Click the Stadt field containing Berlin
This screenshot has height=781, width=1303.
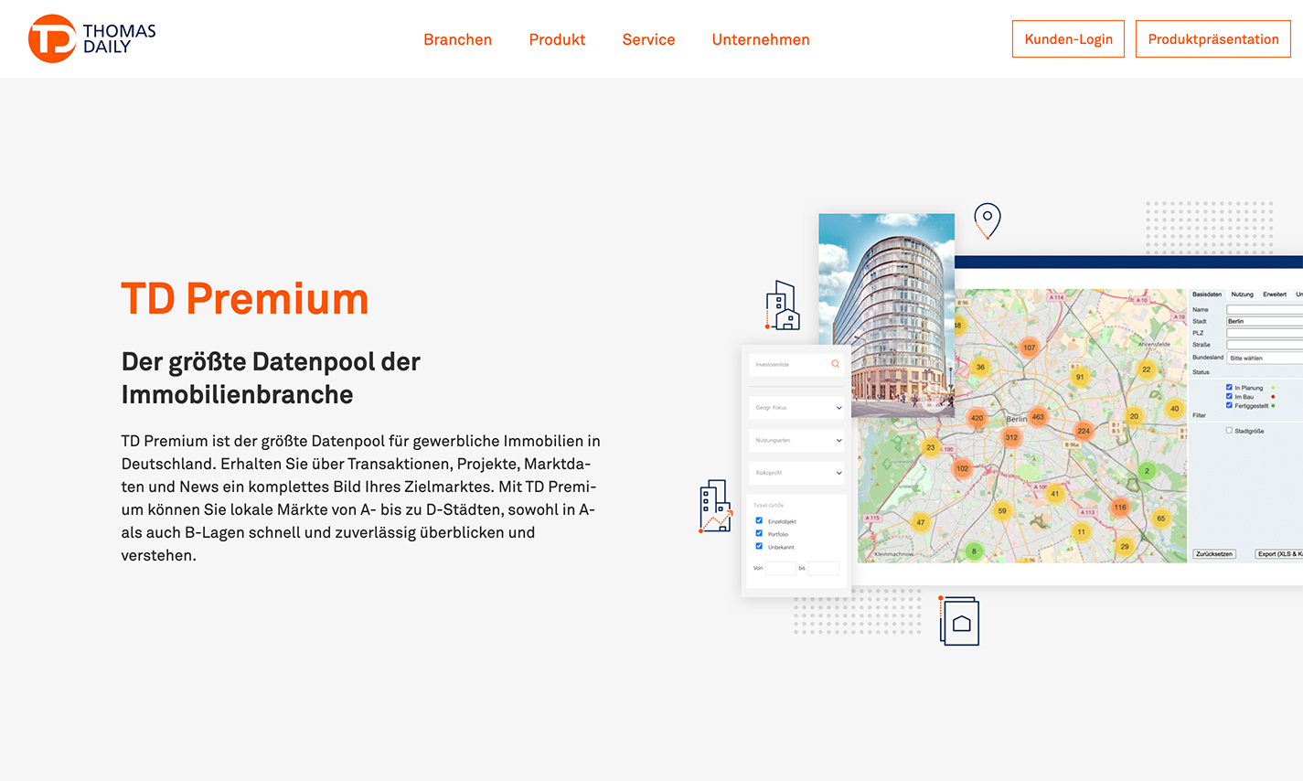pyautogui.click(x=1265, y=321)
